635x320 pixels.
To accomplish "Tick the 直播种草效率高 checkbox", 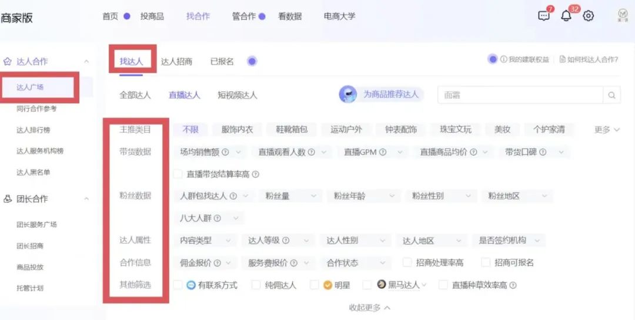I will (x=443, y=285).
